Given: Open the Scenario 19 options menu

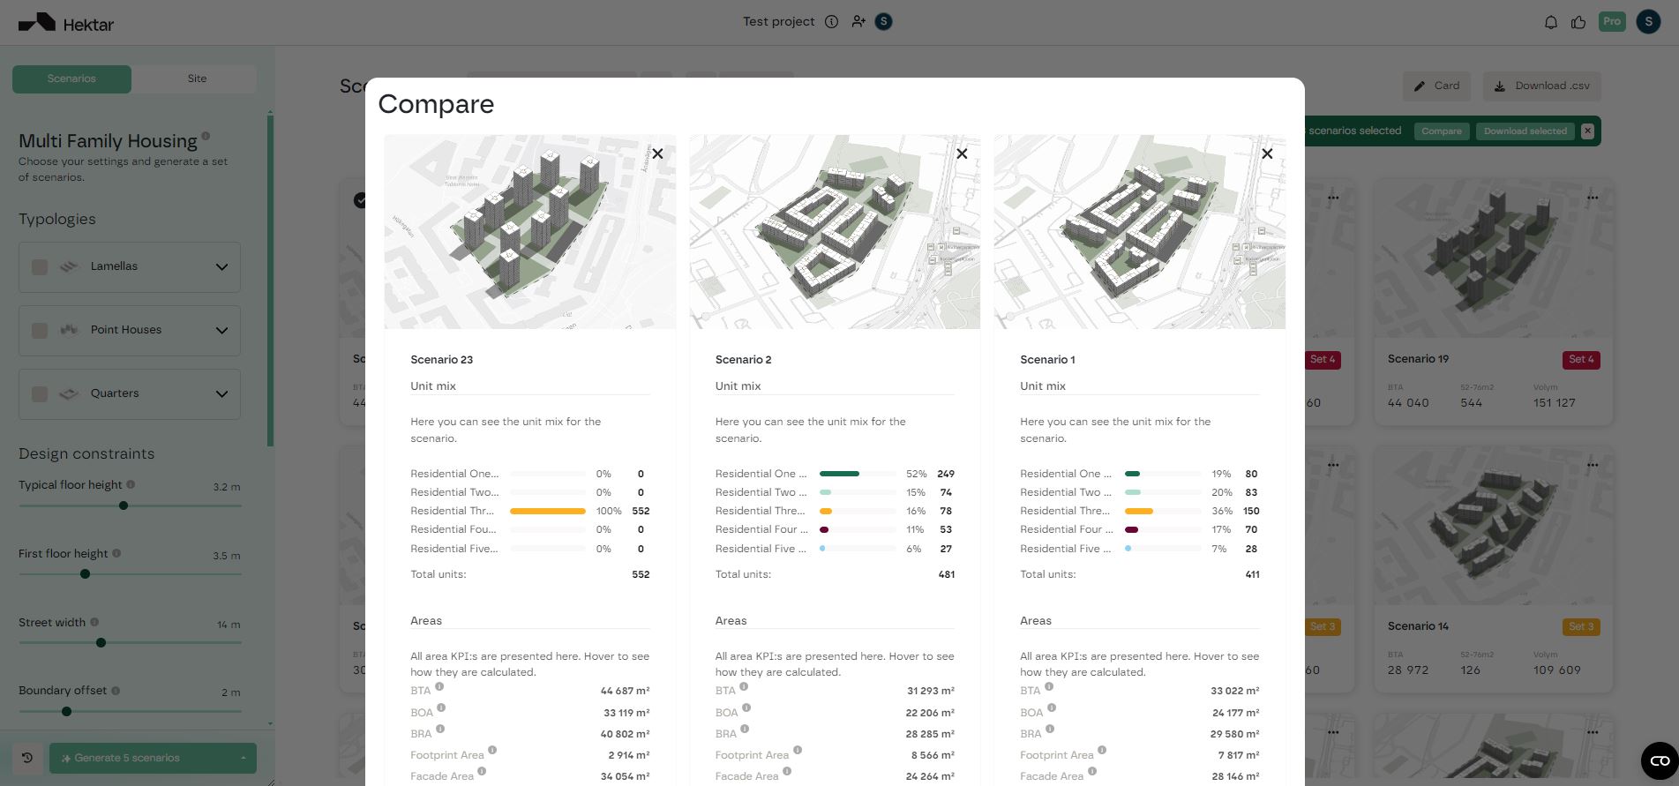Looking at the screenshot, I should (1593, 198).
